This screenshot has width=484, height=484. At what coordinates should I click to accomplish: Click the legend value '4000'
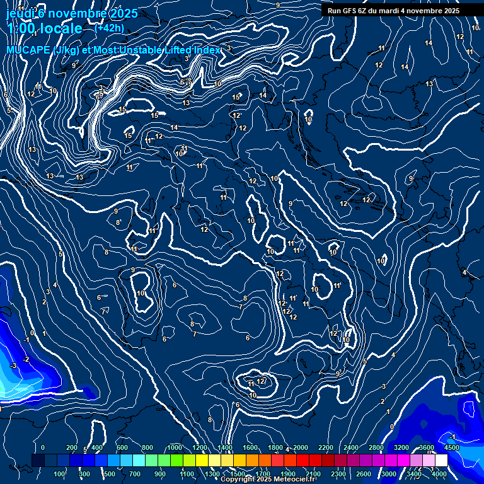(x=439, y=474)
